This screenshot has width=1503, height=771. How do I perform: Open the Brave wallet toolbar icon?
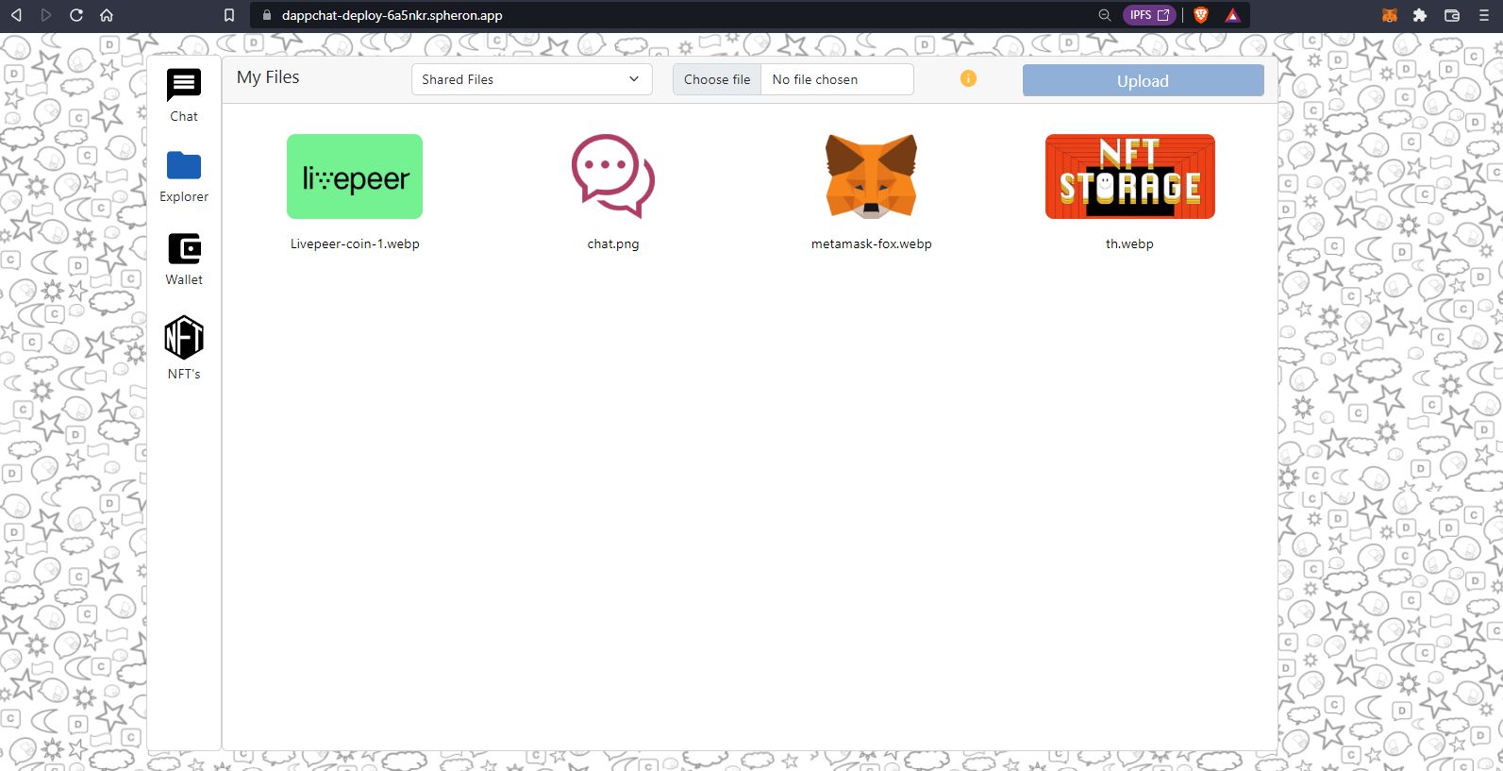point(1452,15)
